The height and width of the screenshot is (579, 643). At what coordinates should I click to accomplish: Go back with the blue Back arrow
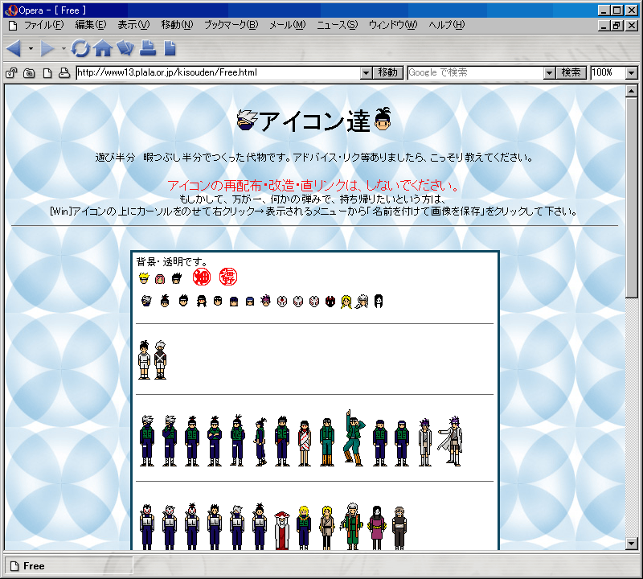(x=14, y=48)
